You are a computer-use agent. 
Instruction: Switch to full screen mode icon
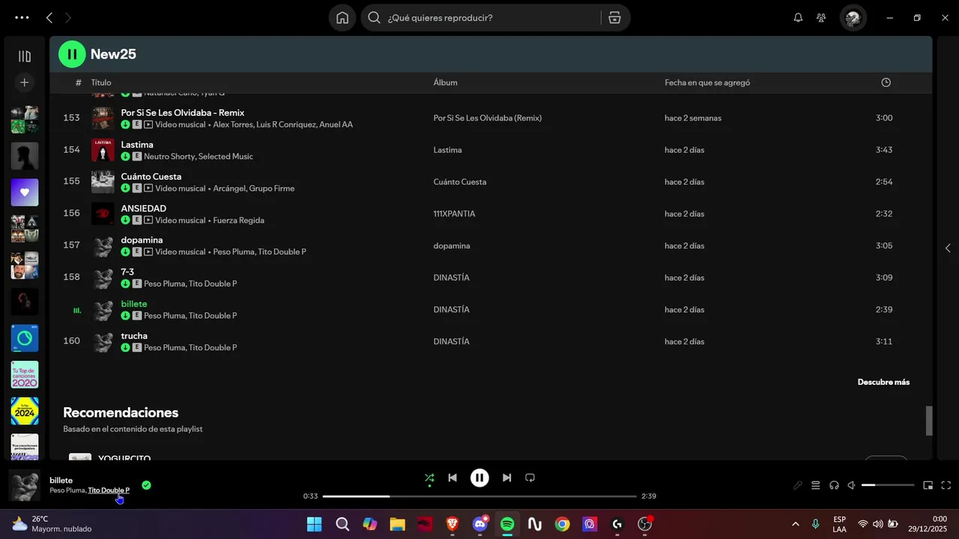[946, 485]
